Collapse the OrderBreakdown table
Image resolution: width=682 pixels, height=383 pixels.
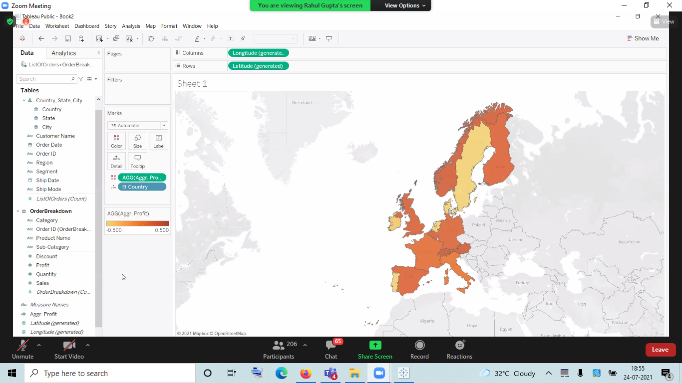[18, 211]
